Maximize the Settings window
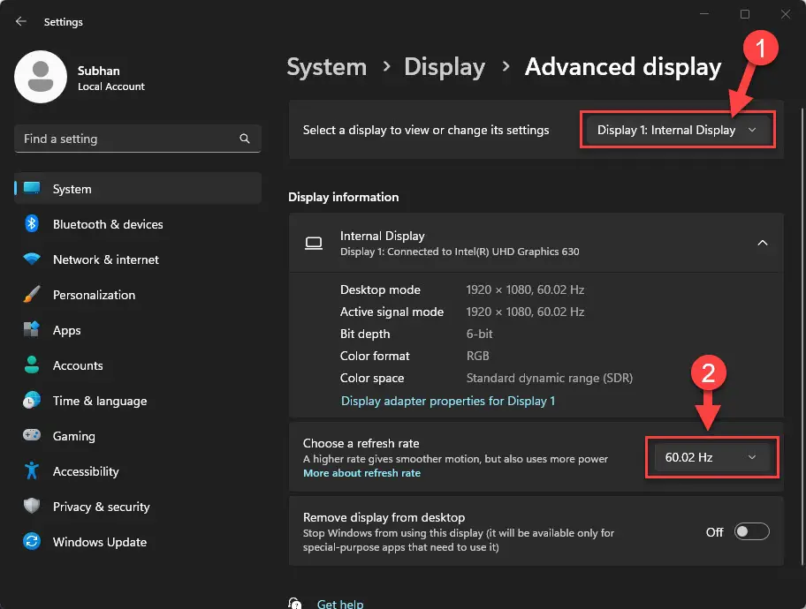The width and height of the screenshot is (806, 609). (744, 14)
